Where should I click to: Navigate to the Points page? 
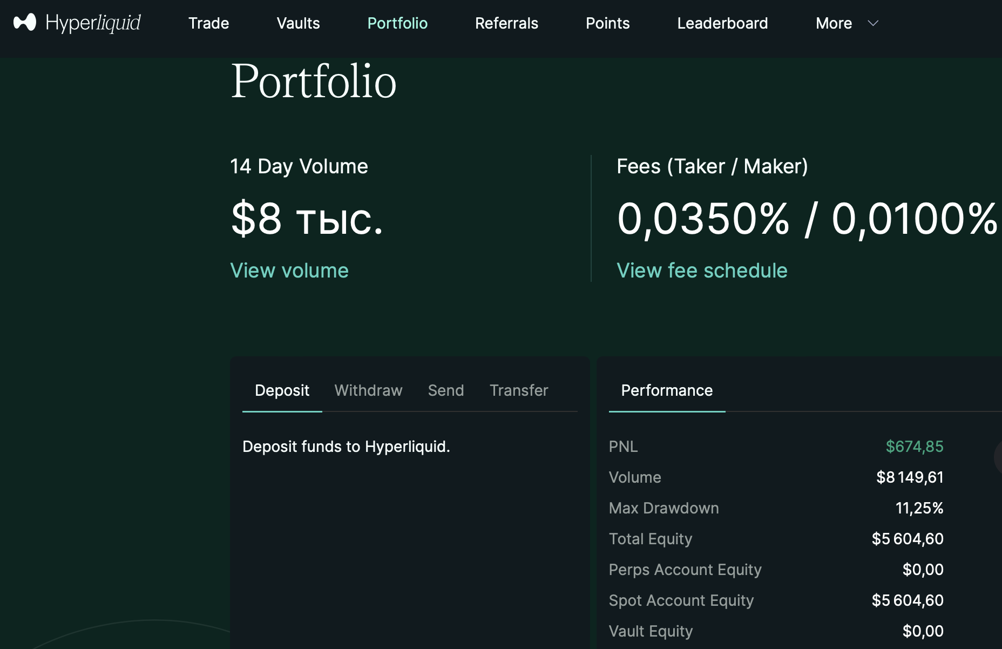click(x=607, y=23)
